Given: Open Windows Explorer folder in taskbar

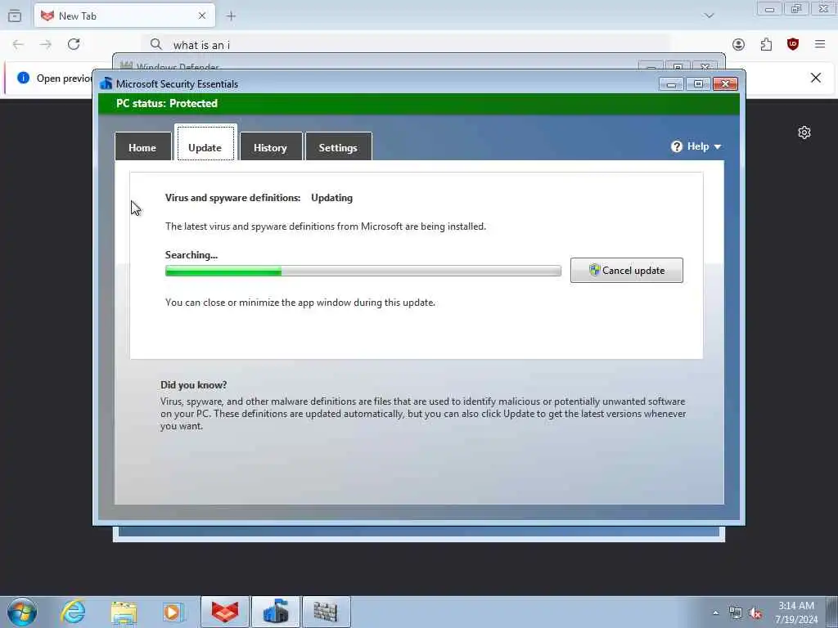Looking at the screenshot, I should pyautogui.click(x=124, y=612).
